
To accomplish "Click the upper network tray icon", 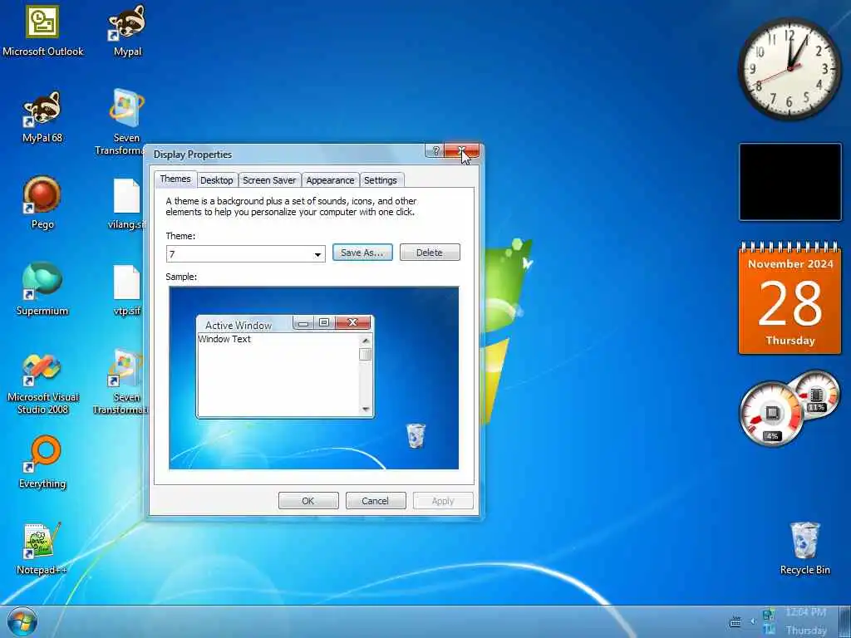I will pyautogui.click(x=769, y=614).
